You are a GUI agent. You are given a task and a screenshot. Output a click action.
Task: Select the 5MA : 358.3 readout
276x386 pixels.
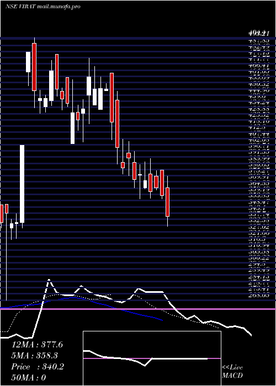pyautogui.click(x=36, y=356)
